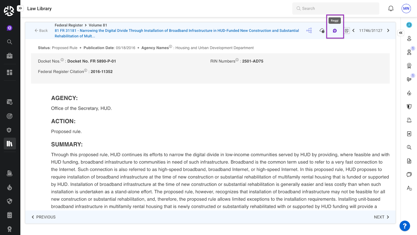This screenshot has width=417, height=235.
Task: Click into the Search field
Action: (x=336, y=9)
